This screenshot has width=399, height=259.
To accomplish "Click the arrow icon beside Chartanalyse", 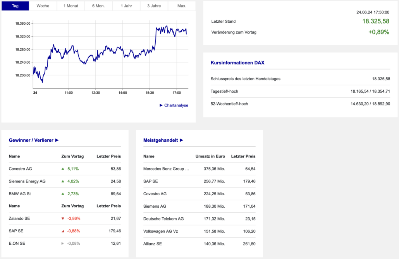I will tap(161, 105).
